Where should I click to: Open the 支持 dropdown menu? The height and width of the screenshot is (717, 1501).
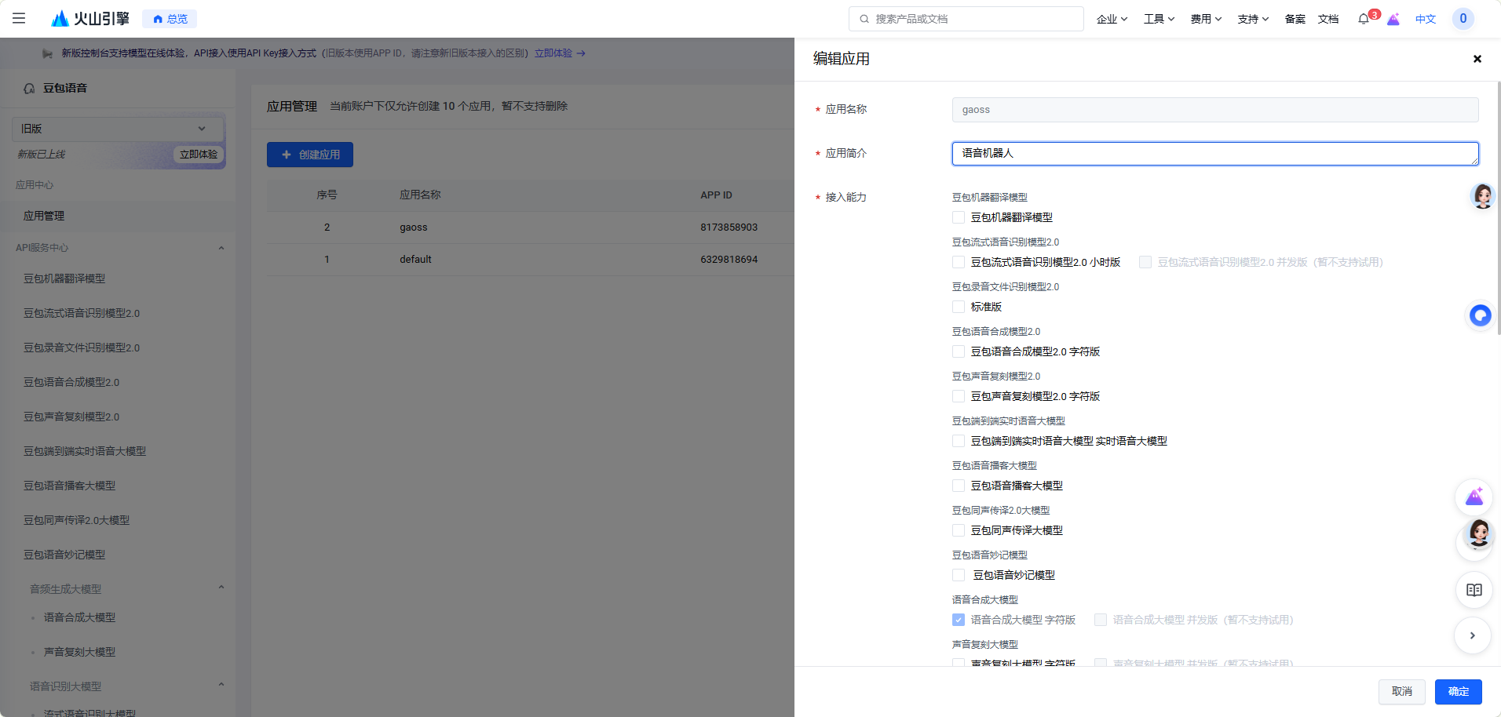click(x=1253, y=19)
